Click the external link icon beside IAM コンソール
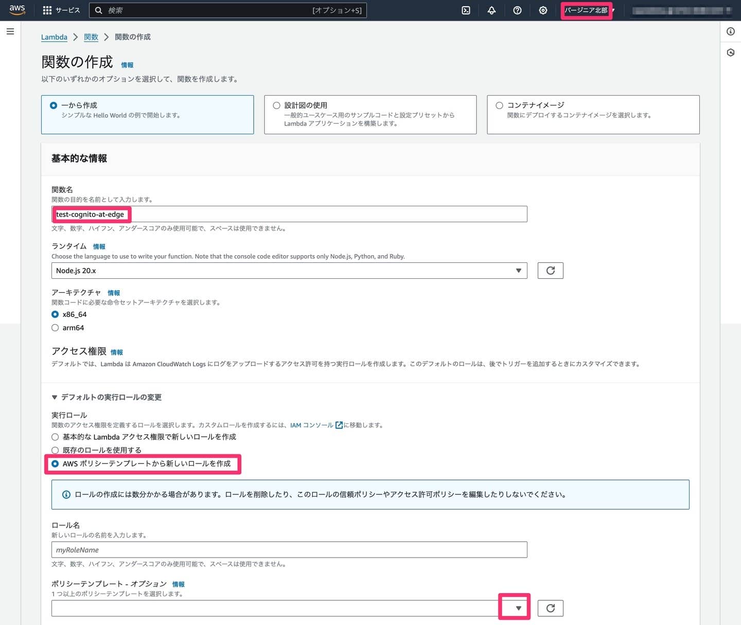This screenshot has width=741, height=625. pos(339,425)
